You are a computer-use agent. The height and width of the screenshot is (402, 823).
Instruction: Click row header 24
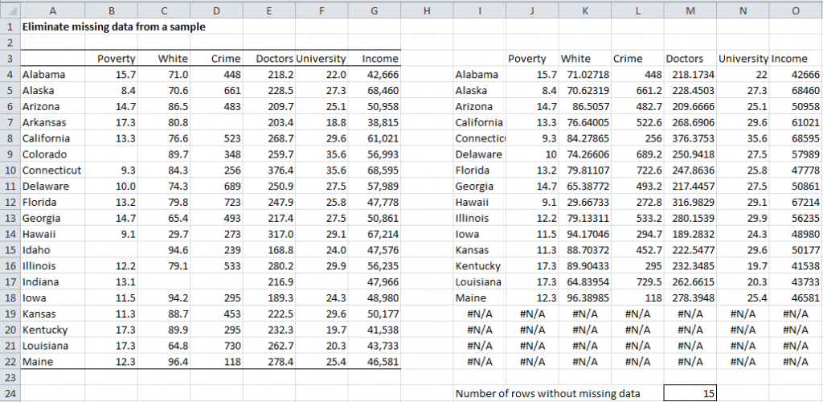coord(9,393)
